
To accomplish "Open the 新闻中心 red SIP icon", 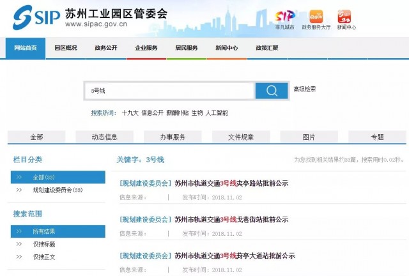I will pyautogui.click(x=344, y=17).
